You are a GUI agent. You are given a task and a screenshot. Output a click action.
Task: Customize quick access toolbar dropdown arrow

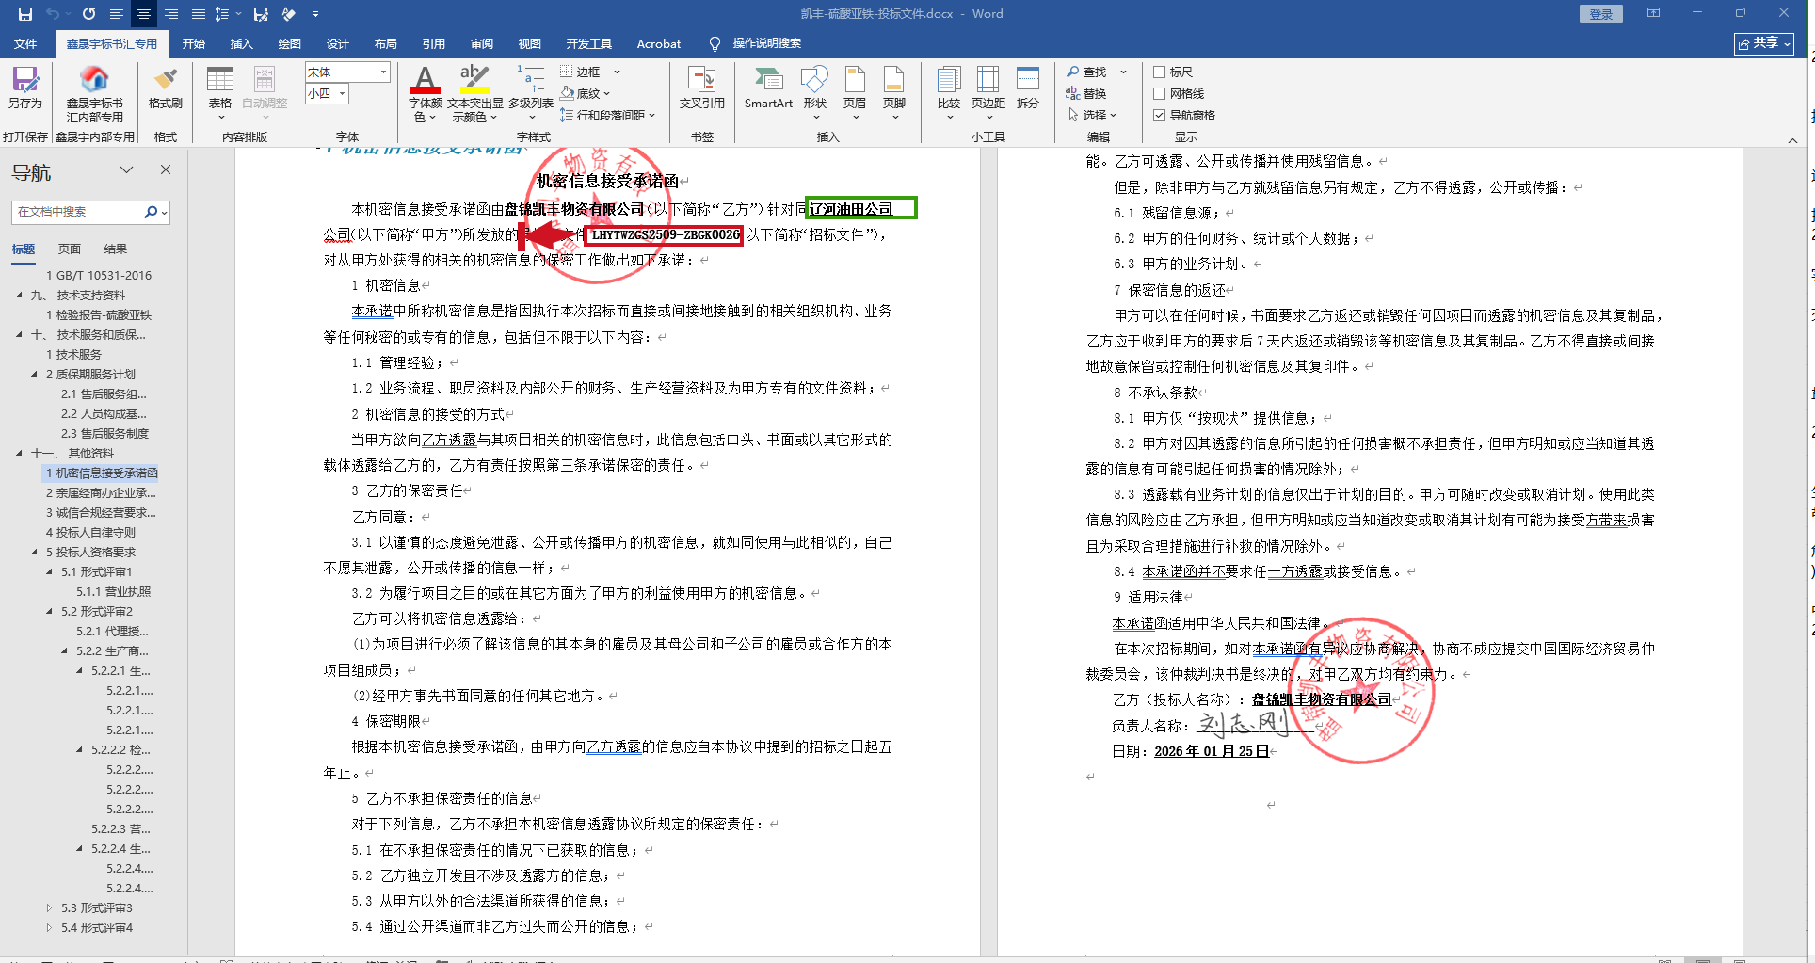pyautogui.click(x=315, y=14)
